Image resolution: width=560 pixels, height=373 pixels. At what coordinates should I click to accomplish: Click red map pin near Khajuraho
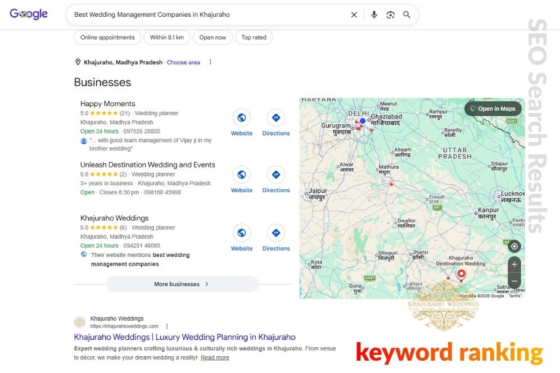462,274
